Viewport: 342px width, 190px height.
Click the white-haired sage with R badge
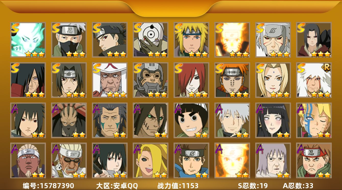(x=314, y=80)
